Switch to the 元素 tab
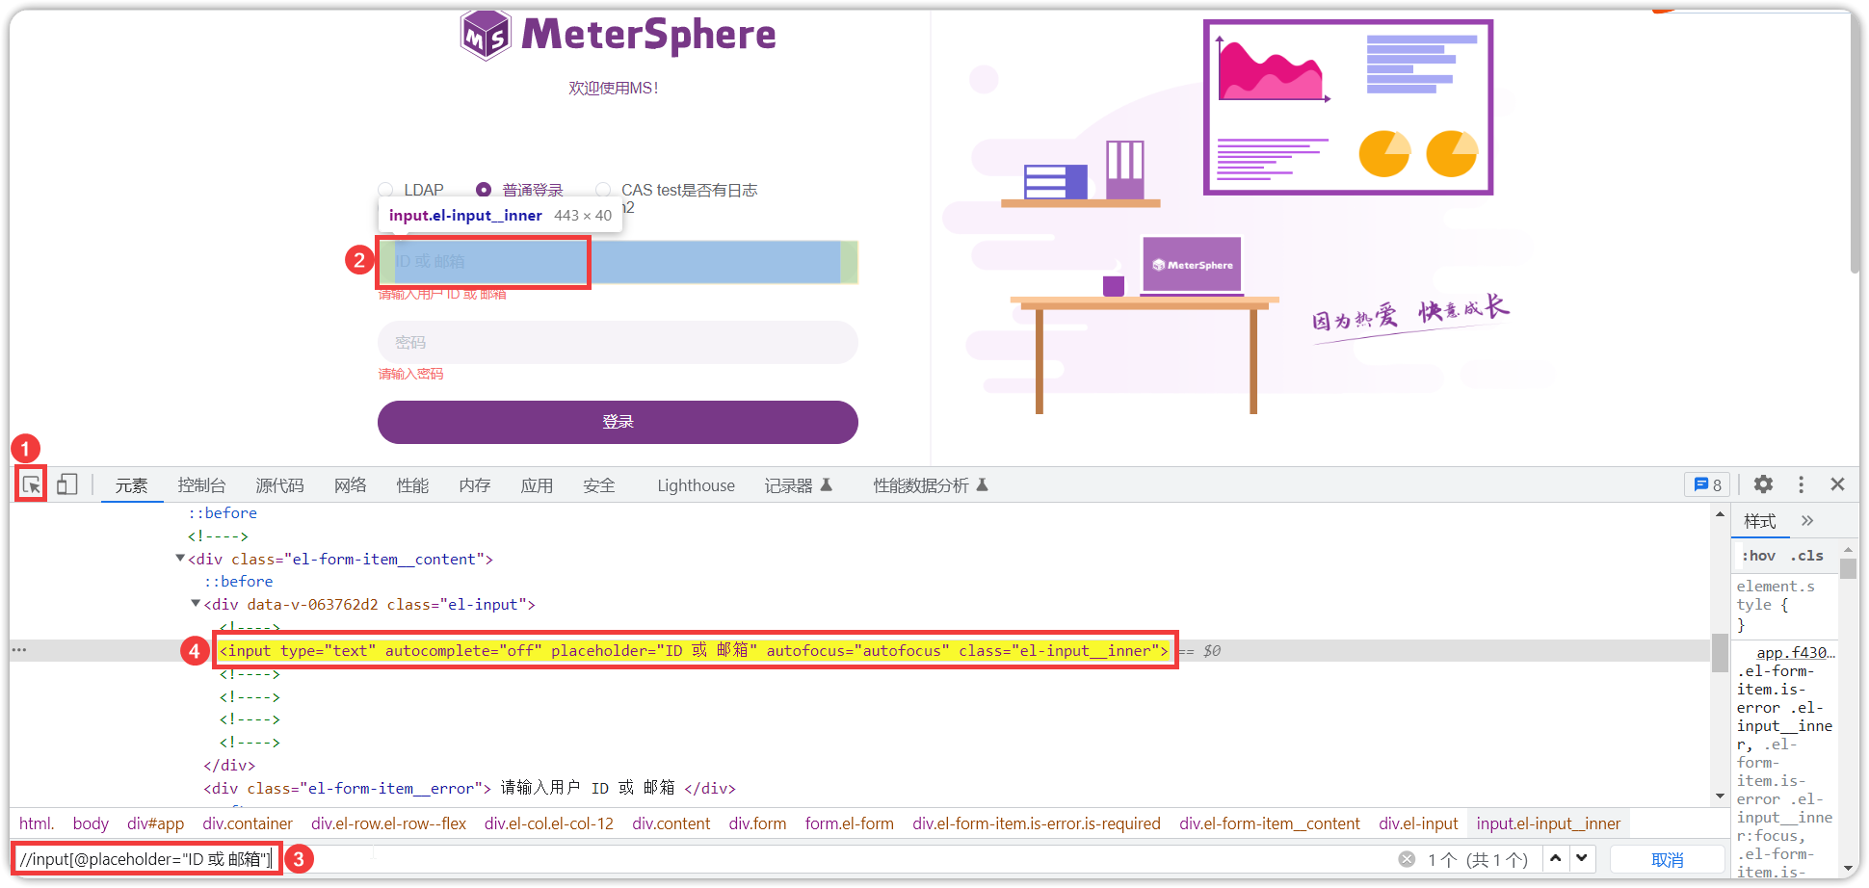1869x888 pixels. 132,485
